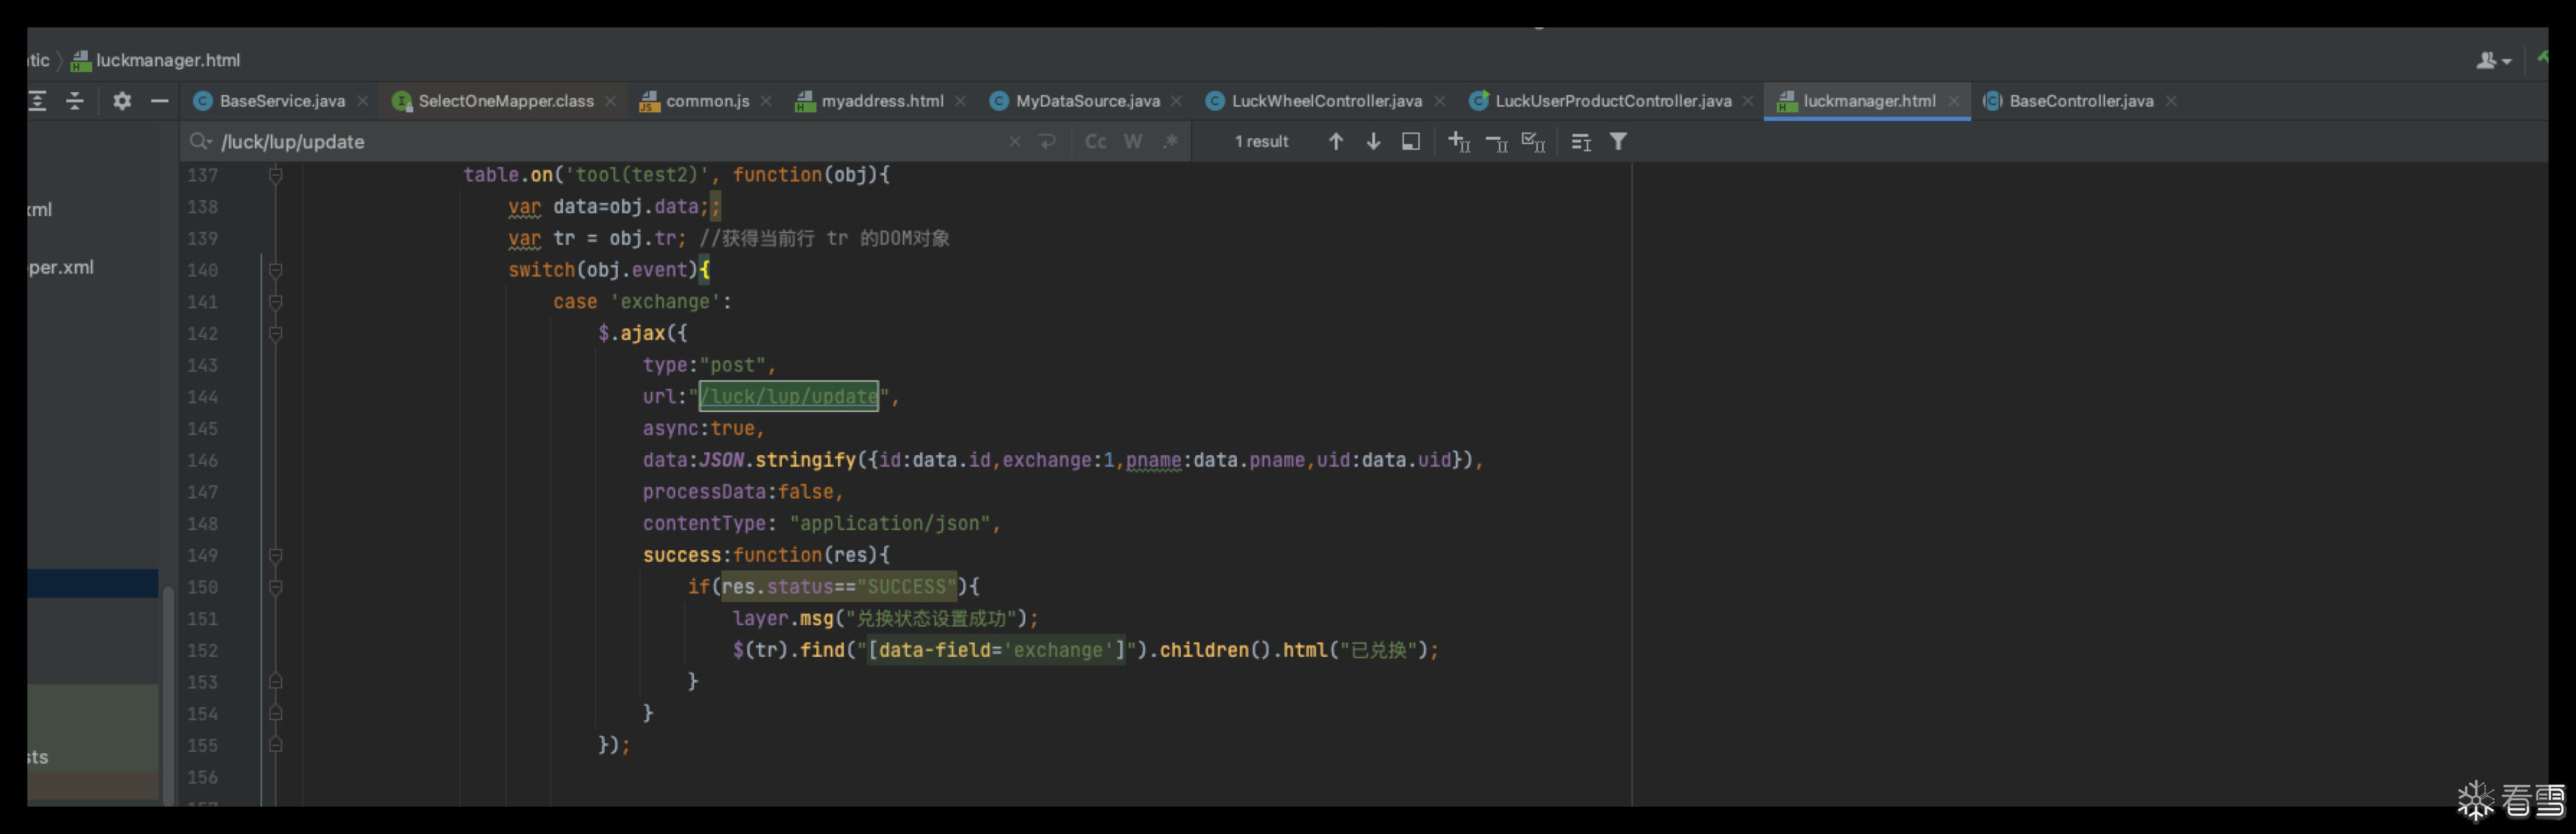Clear the search field text
2576x834 pixels.
click(1014, 142)
